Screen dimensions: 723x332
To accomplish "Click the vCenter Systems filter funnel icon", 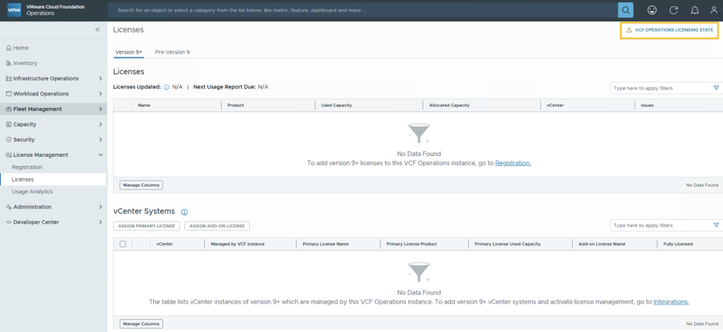I will pos(716,225).
